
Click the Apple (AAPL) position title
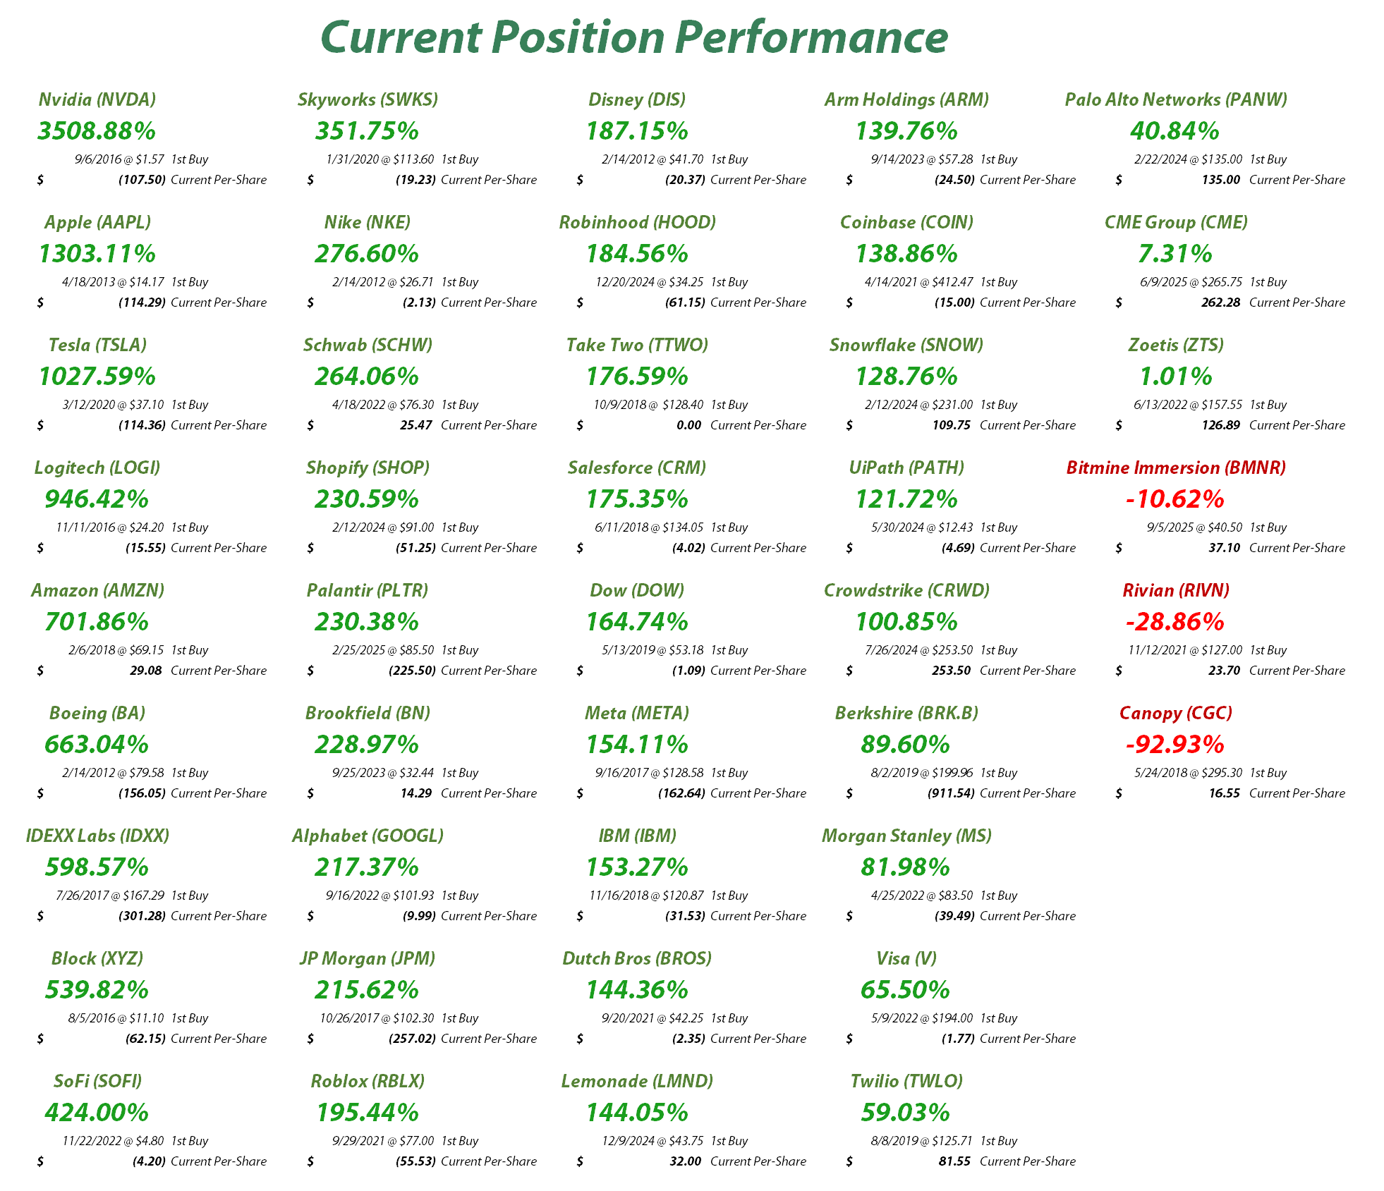coord(97,223)
